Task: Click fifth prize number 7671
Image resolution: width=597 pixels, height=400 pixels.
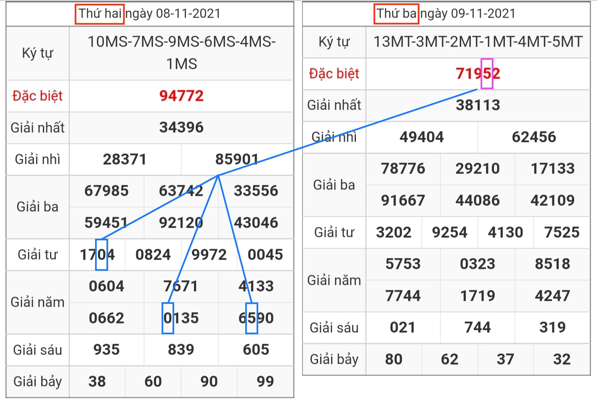Action: click(181, 287)
